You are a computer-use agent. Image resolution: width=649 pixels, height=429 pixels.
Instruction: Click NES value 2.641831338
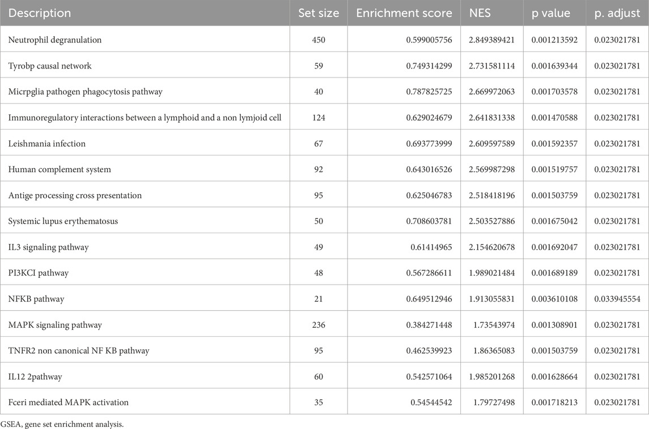[492, 118]
